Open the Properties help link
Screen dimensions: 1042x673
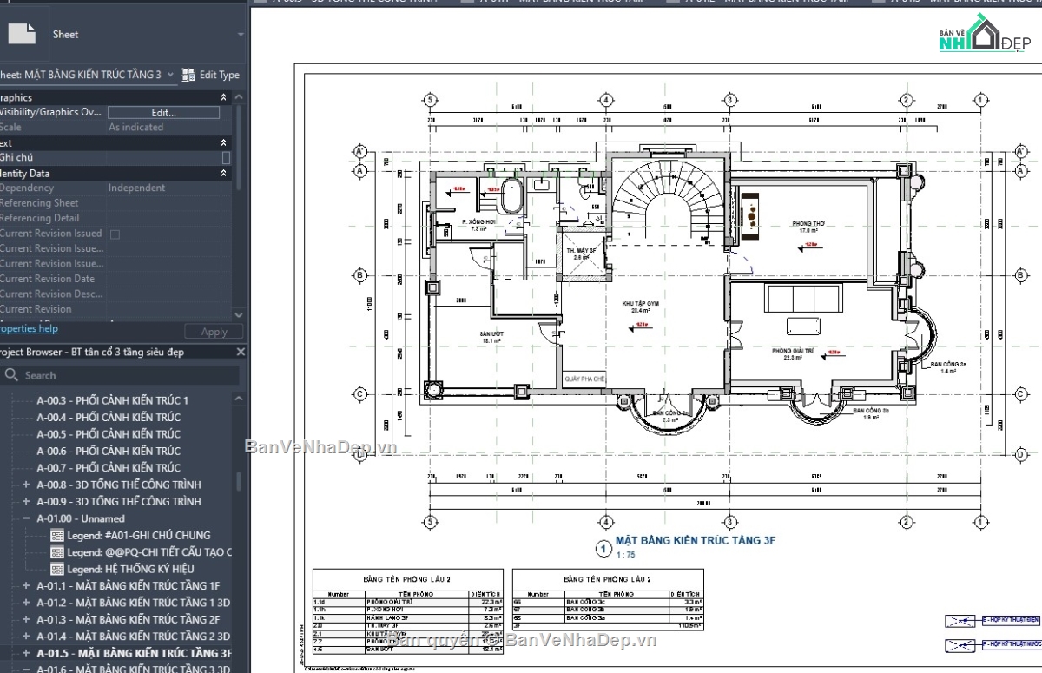(x=29, y=328)
